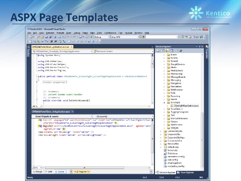Click the Save floppy disk icon
Viewport: 241px width, 181px height.
[46, 37]
